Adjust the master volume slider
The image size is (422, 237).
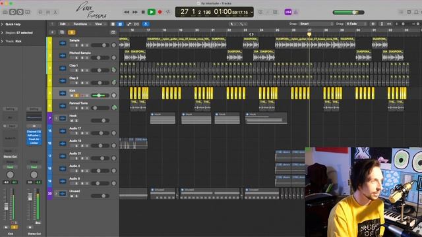(349, 13)
